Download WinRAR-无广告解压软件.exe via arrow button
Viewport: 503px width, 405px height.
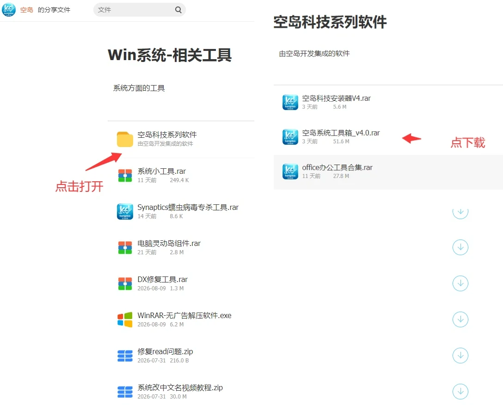click(x=460, y=319)
